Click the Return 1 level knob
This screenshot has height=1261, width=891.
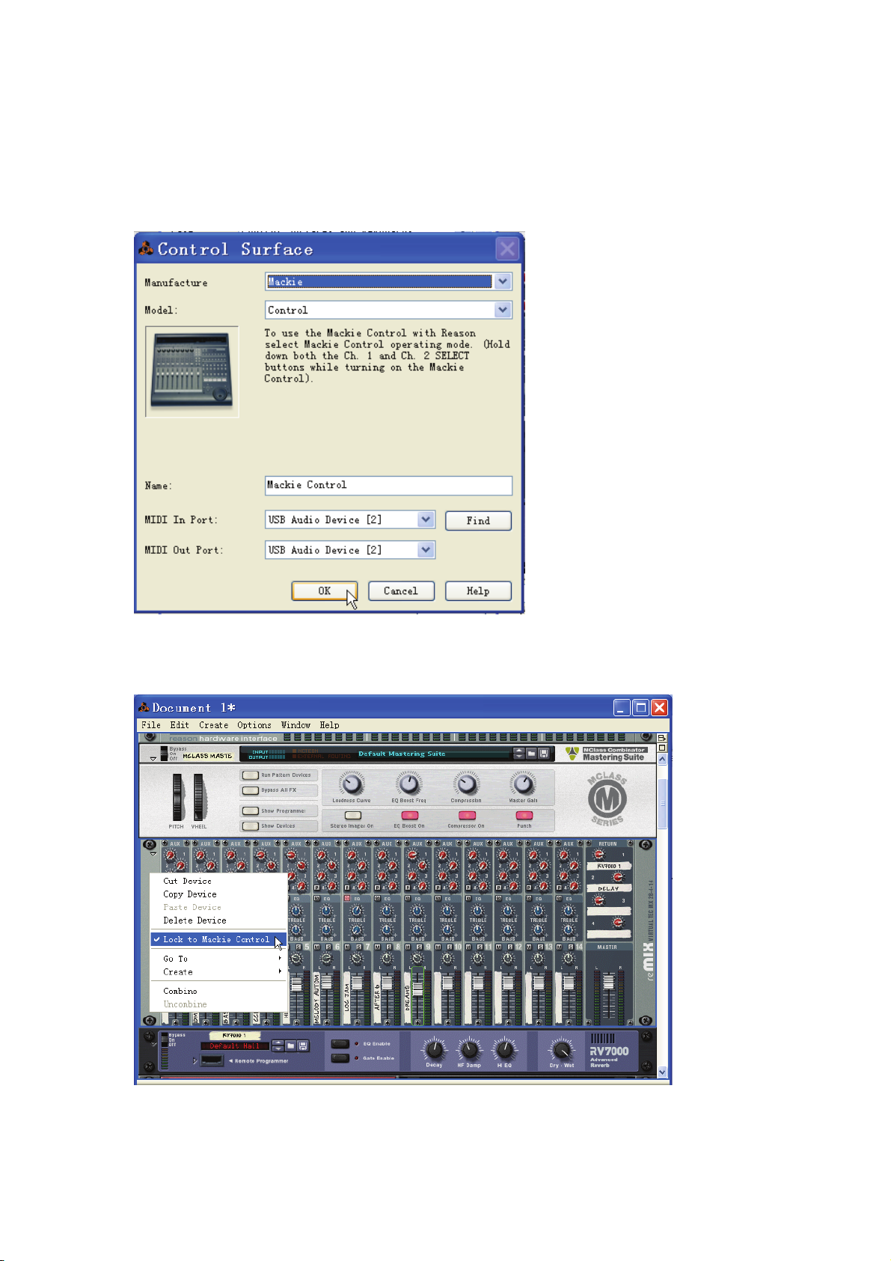tap(598, 854)
